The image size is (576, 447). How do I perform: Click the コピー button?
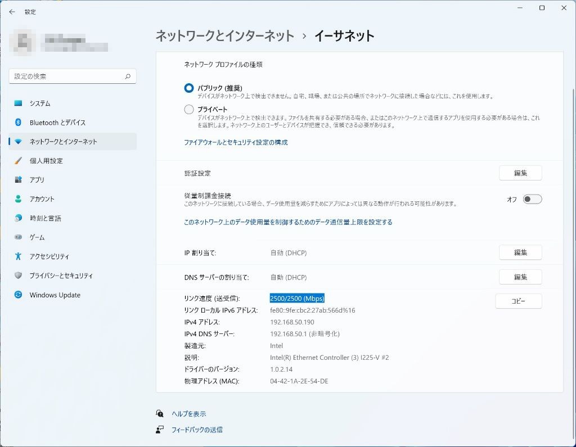click(518, 301)
